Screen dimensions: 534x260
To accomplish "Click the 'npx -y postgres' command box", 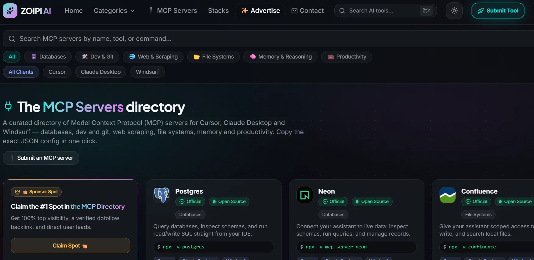I will click(213, 247).
